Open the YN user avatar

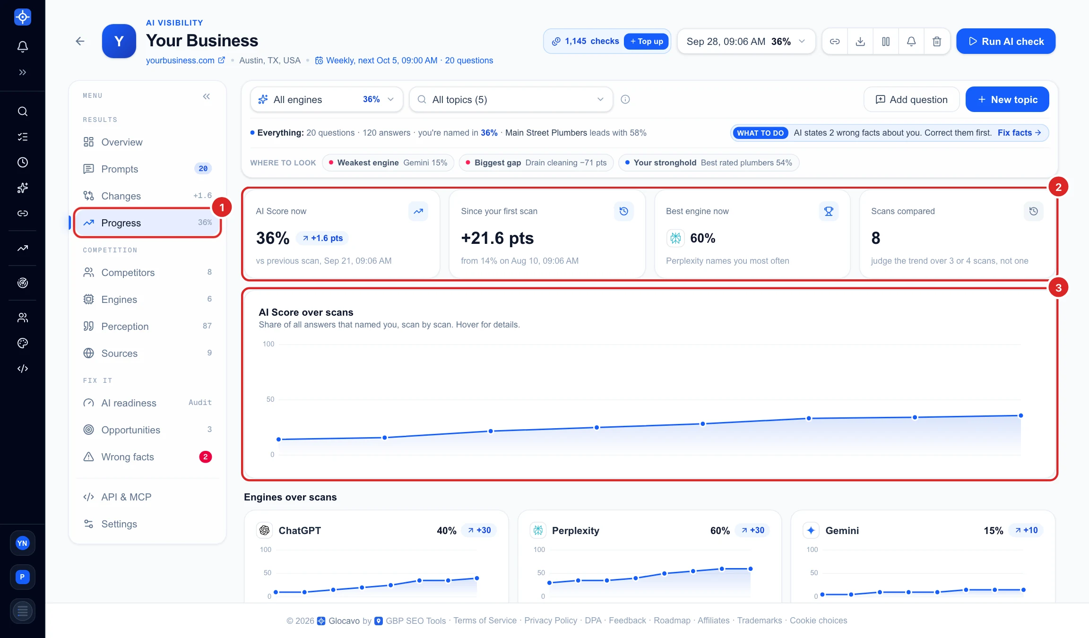(22, 543)
